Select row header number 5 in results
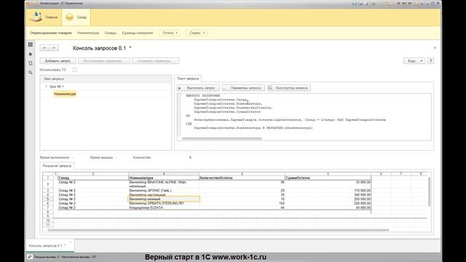 pyautogui.click(x=48, y=199)
